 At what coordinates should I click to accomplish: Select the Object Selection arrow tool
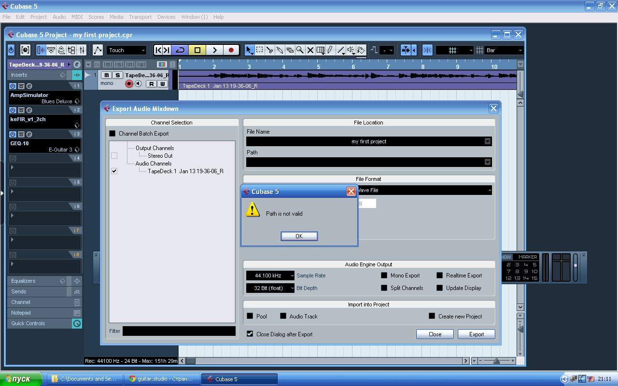coord(249,50)
